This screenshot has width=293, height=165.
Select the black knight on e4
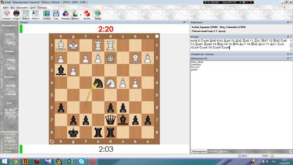[98, 82]
